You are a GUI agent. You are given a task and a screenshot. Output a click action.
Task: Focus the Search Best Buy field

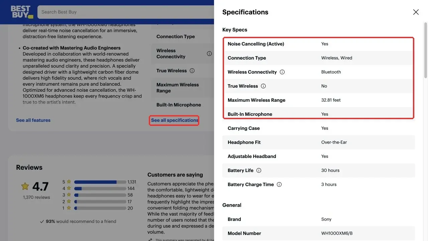[126, 12]
